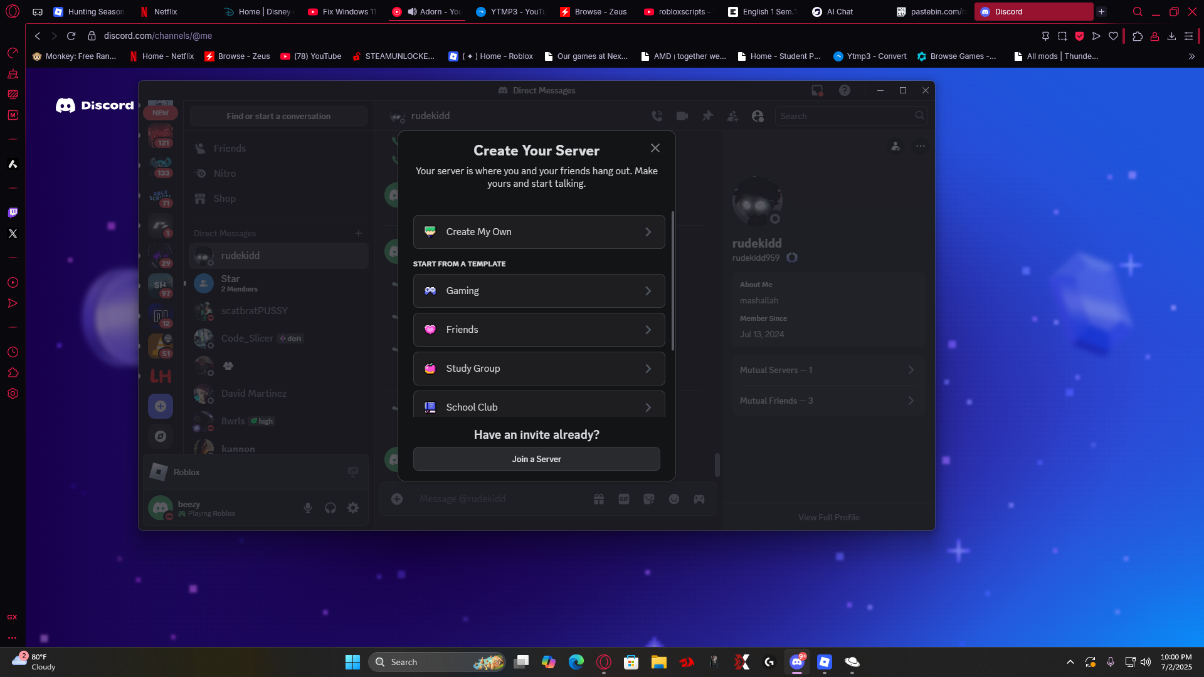Open File Explorer from the taskbar

pyautogui.click(x=658, y=662)
